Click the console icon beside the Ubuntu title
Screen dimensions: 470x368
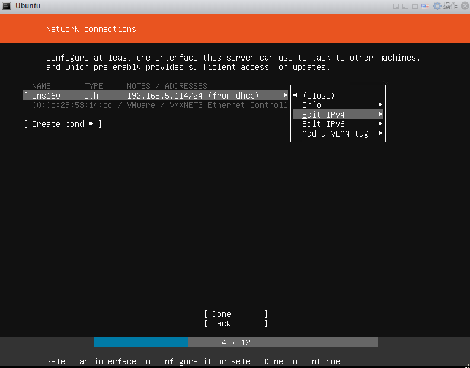pyautogui.click(x=7, y=6)
